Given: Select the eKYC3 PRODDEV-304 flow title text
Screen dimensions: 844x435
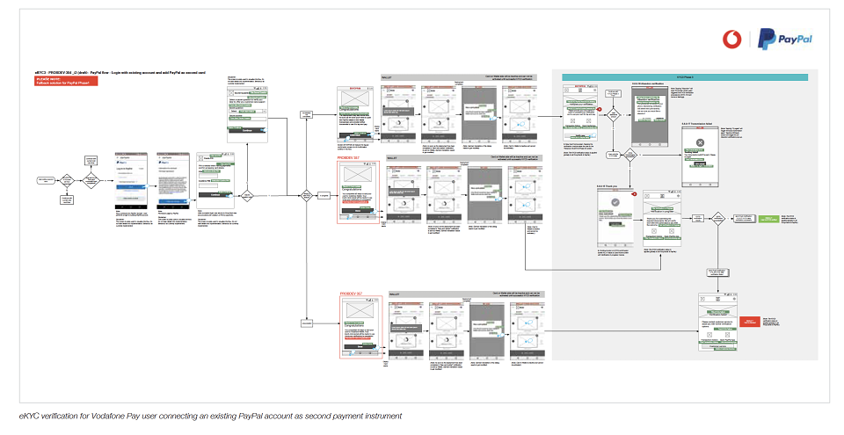Looking at the screenshot, I should (x=120, y=73).
